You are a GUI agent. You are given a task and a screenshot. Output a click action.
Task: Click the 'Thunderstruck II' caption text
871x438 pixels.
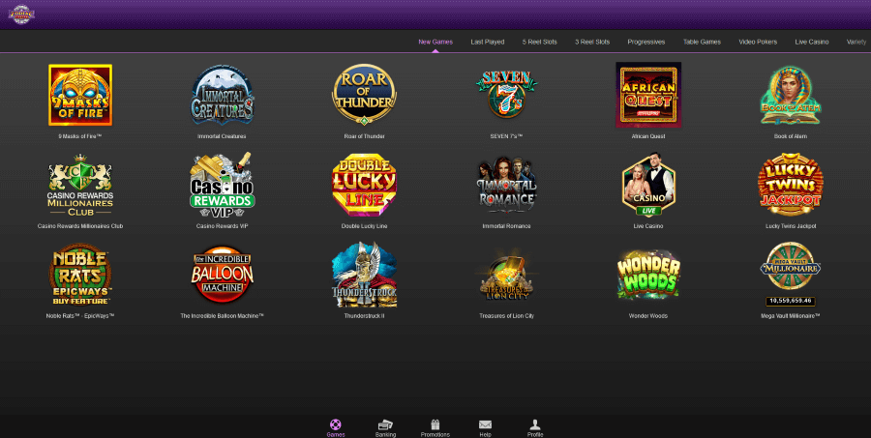pos(365,316)
